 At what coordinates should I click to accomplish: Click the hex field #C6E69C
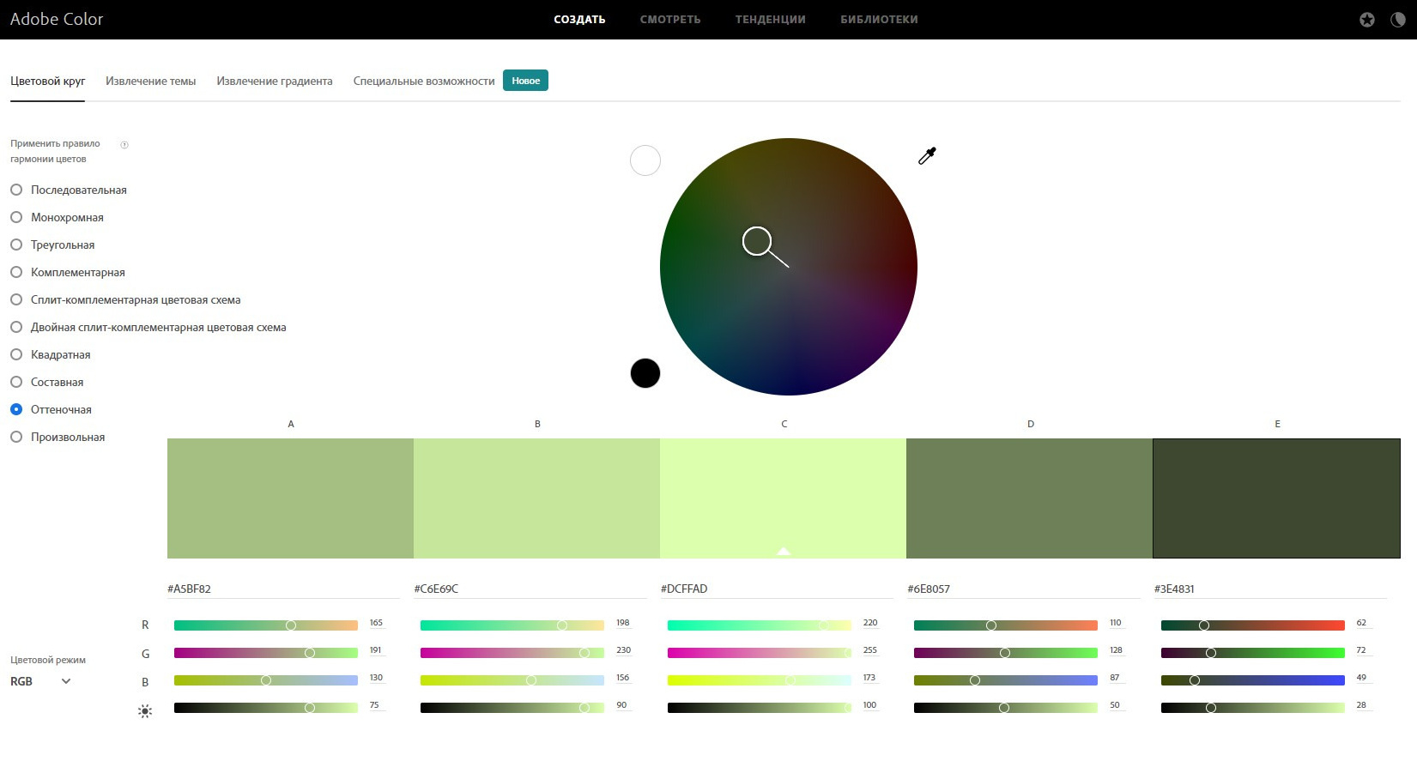coord(530,589)
